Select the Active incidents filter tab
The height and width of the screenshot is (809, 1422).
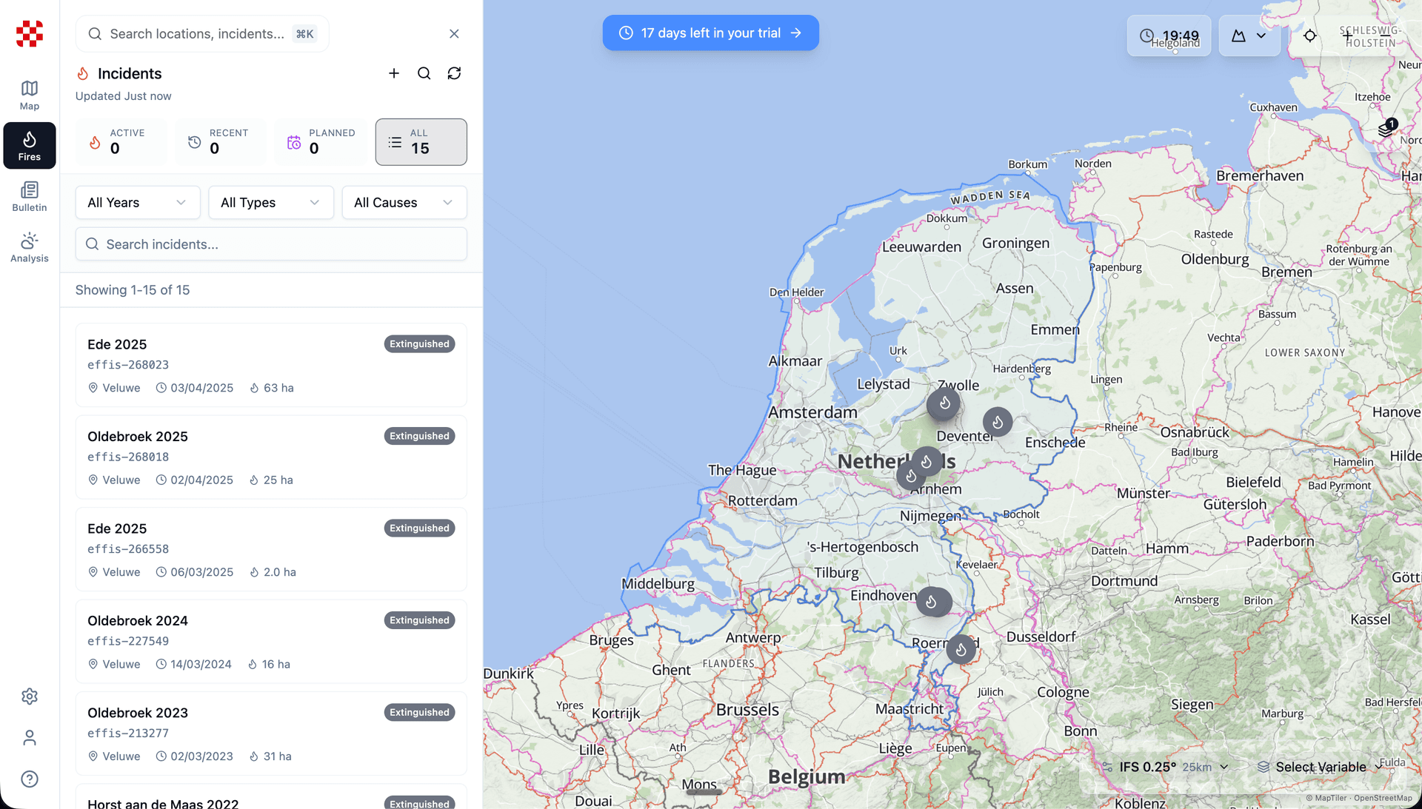(121, 142)
